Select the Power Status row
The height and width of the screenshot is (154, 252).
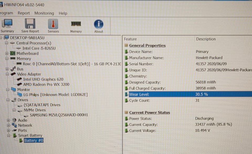click(x=188, y=118)
